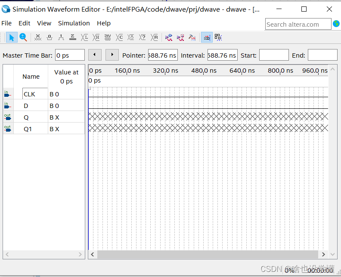The height and width of the screenshot is (277, 341).
Task: Select the CLK signal row
Action: tap(29, 94)
